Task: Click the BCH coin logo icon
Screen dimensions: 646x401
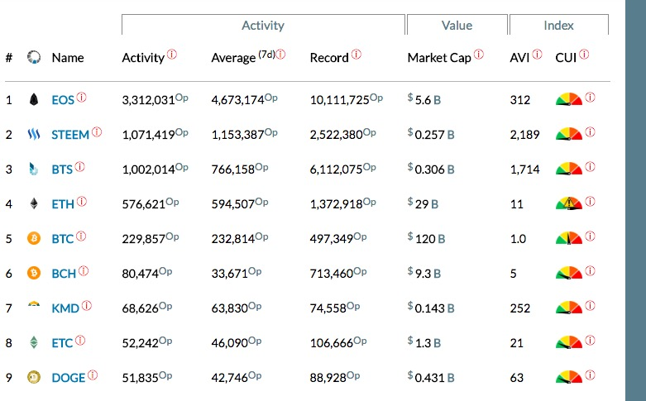Action: [34, 273]
